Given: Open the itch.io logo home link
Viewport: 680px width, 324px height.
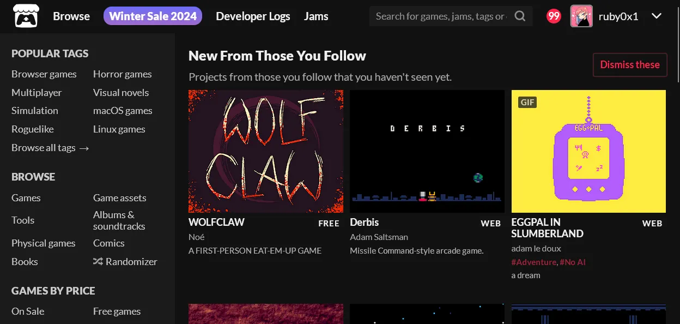Looking at the screenshot, I should (24, 16).
